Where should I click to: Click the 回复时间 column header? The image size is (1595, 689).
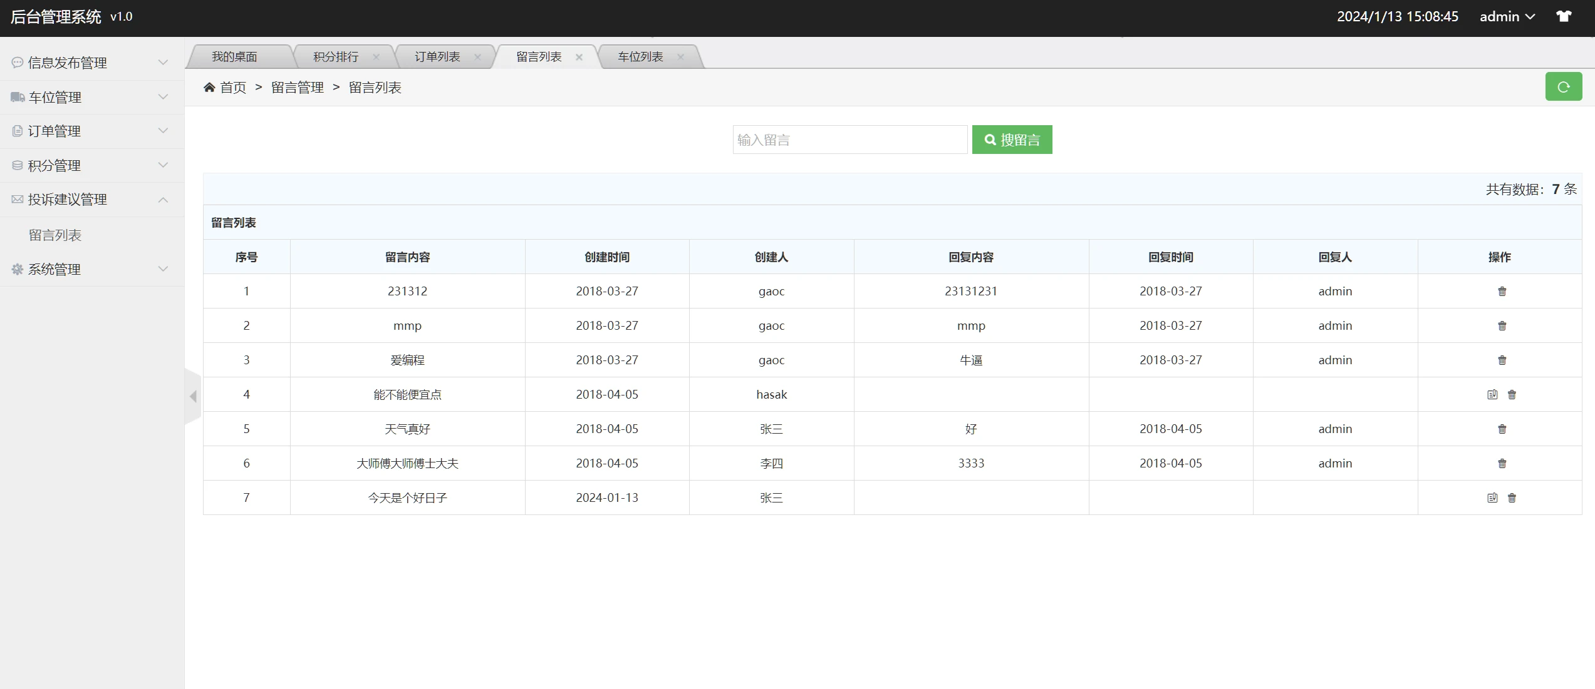1171,257
